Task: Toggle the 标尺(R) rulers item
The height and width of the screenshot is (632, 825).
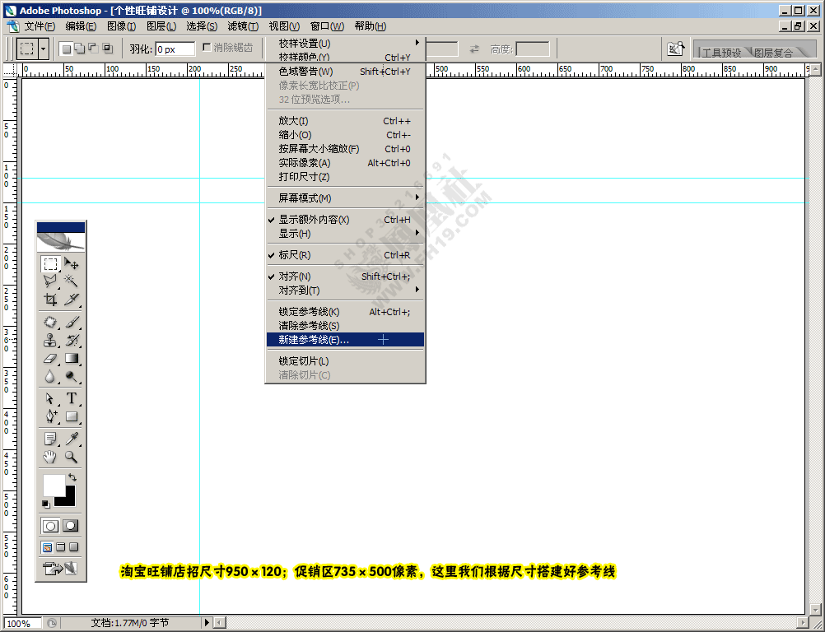Action: tap(345, 255)
